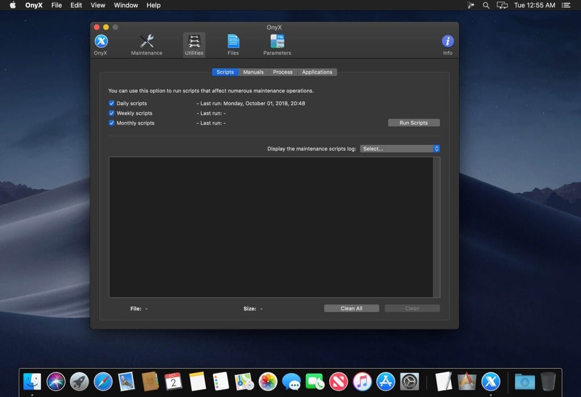Open the Files section in OnyX toolbar
The width and height of the screenshot is (581, 397).
pos(233,43)
